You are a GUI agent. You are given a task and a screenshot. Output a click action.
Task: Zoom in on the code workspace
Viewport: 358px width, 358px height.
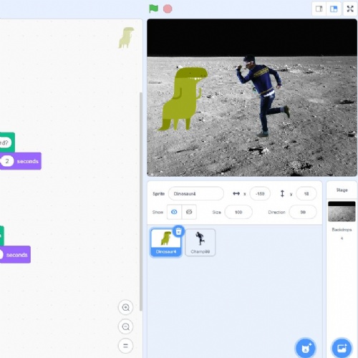[x=125, y=307]
